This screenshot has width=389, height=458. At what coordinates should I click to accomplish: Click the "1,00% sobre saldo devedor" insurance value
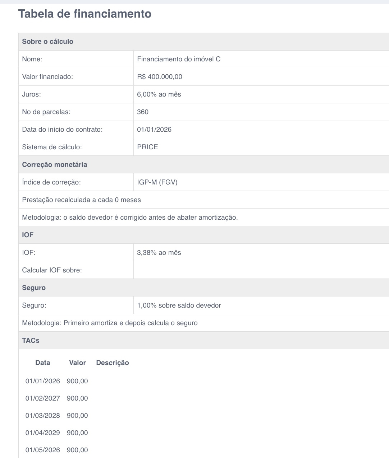[x=179, y=305]
